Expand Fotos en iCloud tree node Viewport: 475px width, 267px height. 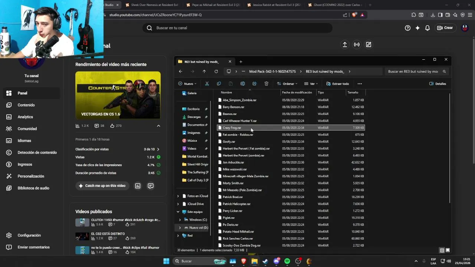[x=178, y=196]
